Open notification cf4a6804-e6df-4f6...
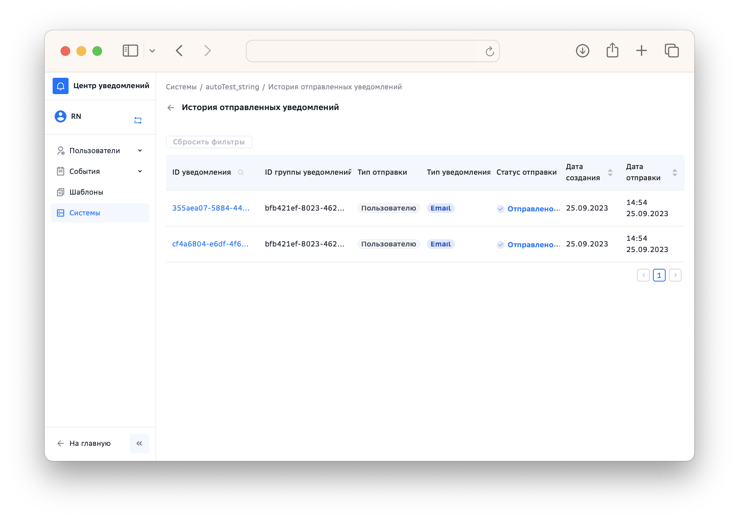The height and width of the screenshot is (520, 739). coord(210,244)
